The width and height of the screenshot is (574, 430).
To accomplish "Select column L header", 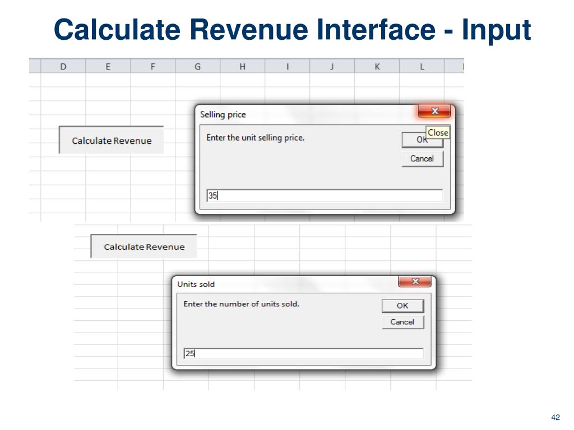I will [422, 67].
